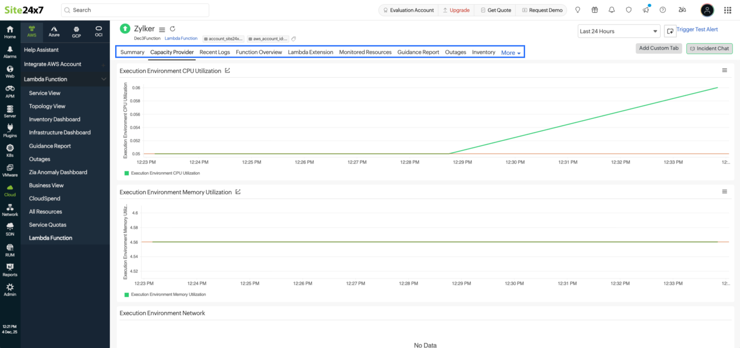This screenshot has height=348, width=740.
Task: Open the notifications bell icon
Action: point(611,10)
